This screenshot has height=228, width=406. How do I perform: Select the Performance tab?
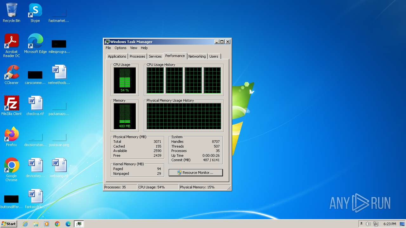(x=175, y=56)
